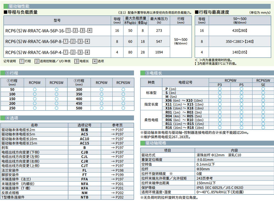The image size is (274, 201).
Task: Select option code CJT
Action: coord(84,166)
